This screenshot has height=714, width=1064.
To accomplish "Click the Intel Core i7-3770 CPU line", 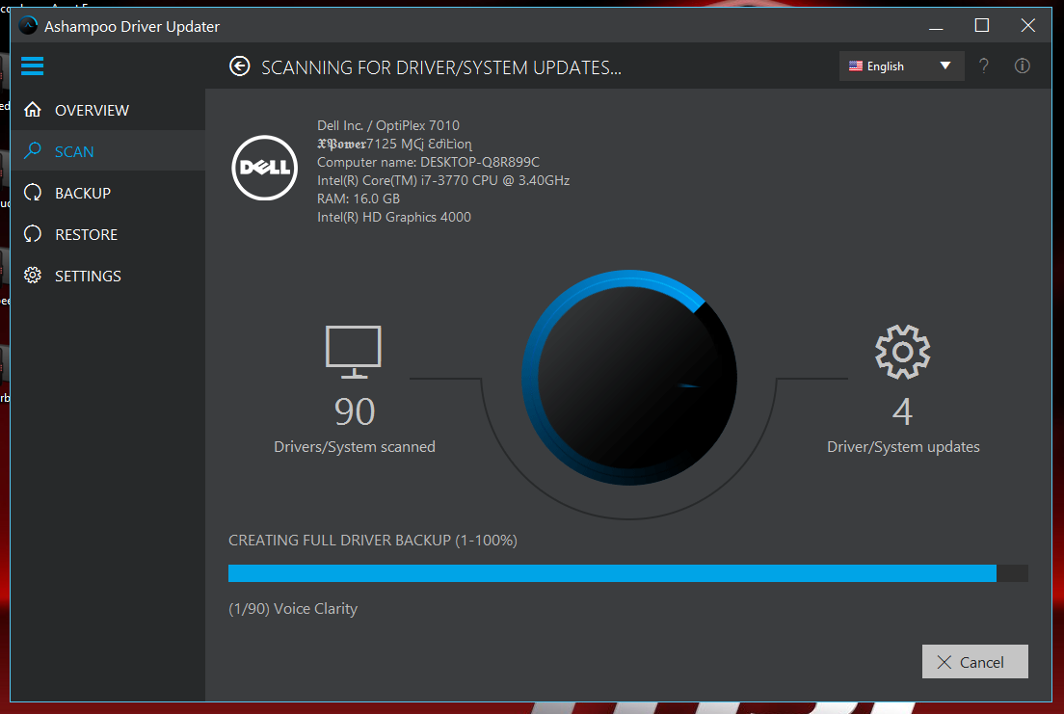I will pos(443,180).
